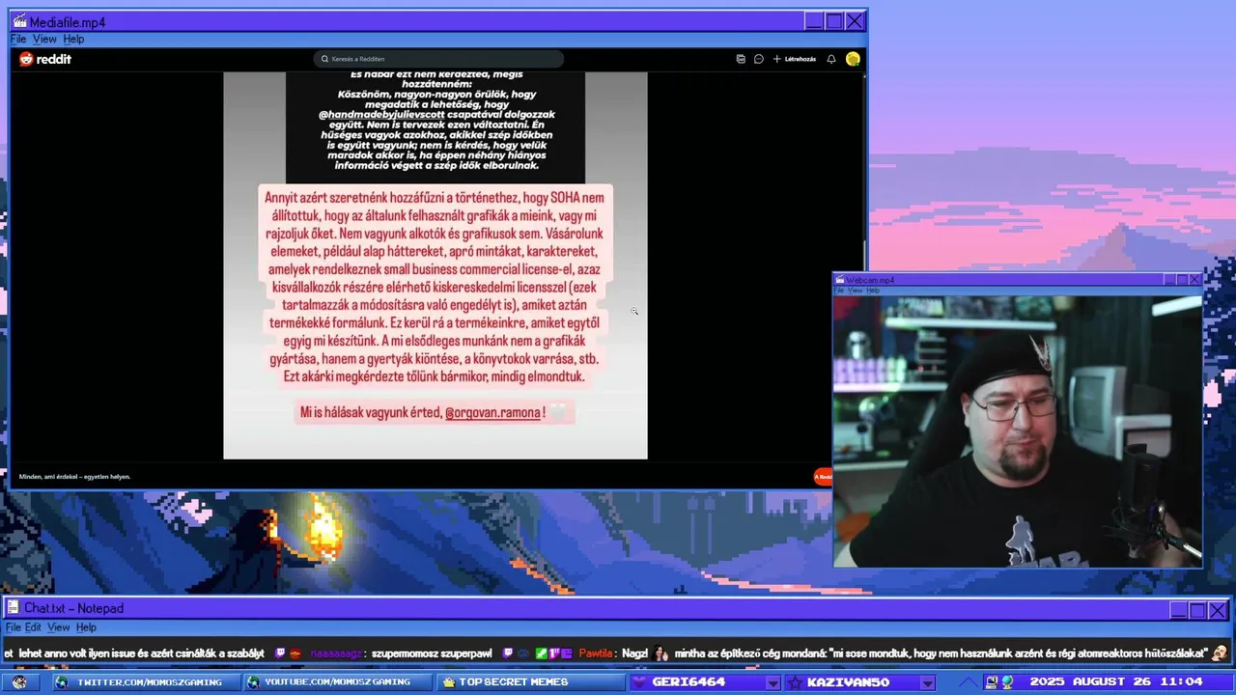
Task: Click the Mediafile.mp4 title bar icon
Action: pos(19,21)
